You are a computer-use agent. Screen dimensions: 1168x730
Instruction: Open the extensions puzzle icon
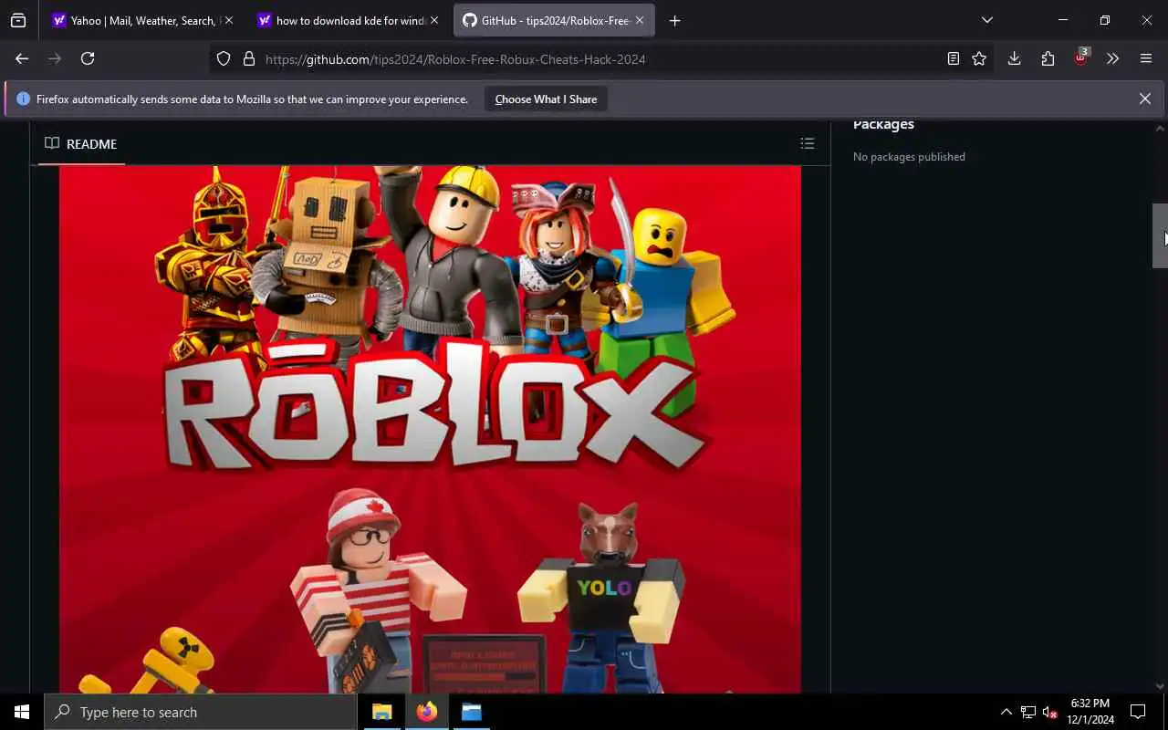1048,58
